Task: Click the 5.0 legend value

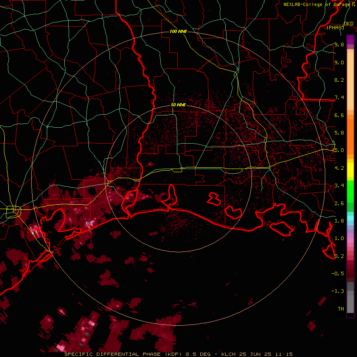Action: click(x=339, y=150)
